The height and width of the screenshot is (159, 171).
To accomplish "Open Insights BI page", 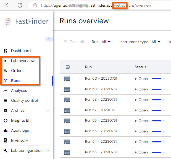I will (20, 120).
